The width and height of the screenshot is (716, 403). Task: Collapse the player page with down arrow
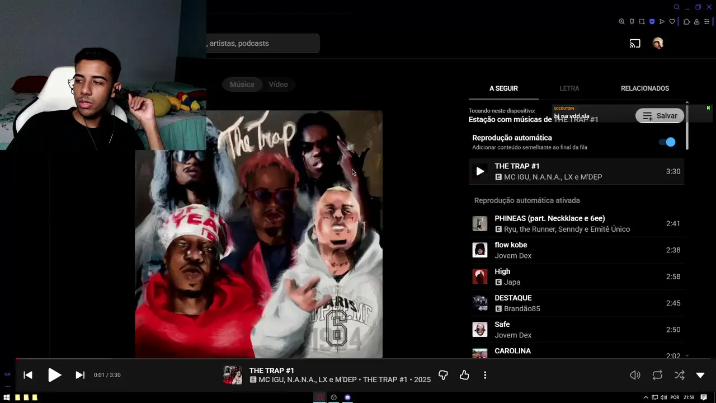(700, 375)
